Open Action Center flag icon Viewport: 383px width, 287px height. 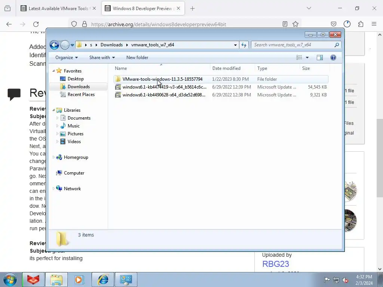pyautogui.click(x=327, y=280)
